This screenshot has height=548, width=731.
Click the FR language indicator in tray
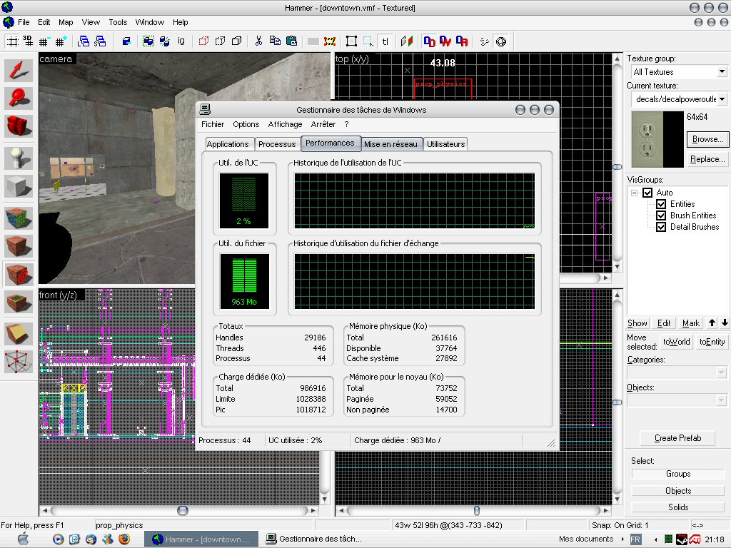pos(635,539)
